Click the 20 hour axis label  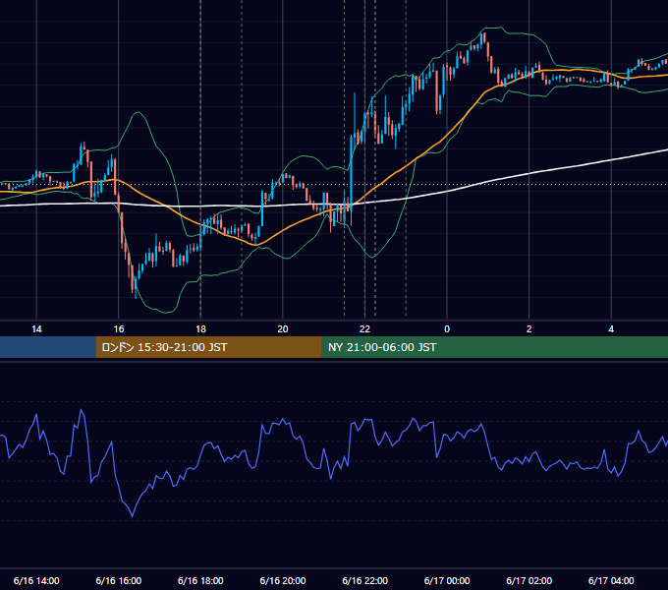click(283, 329)
